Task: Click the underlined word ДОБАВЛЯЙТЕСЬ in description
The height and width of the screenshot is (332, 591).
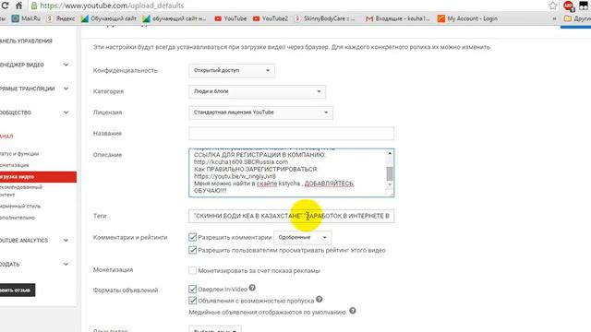Action: [329, 184]
